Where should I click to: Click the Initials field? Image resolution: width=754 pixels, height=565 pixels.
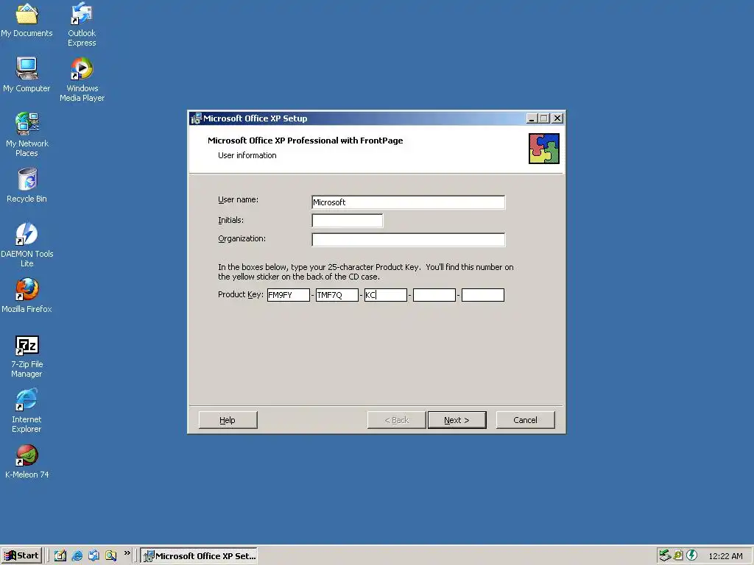point(348,221)
